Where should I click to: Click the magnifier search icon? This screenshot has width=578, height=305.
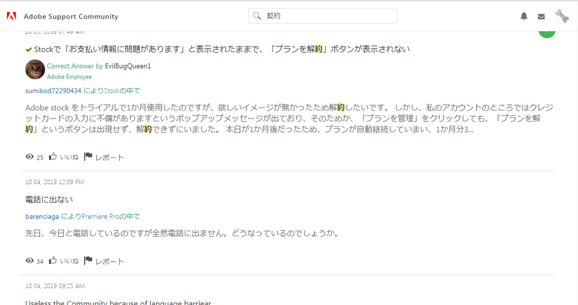(257, 16)
